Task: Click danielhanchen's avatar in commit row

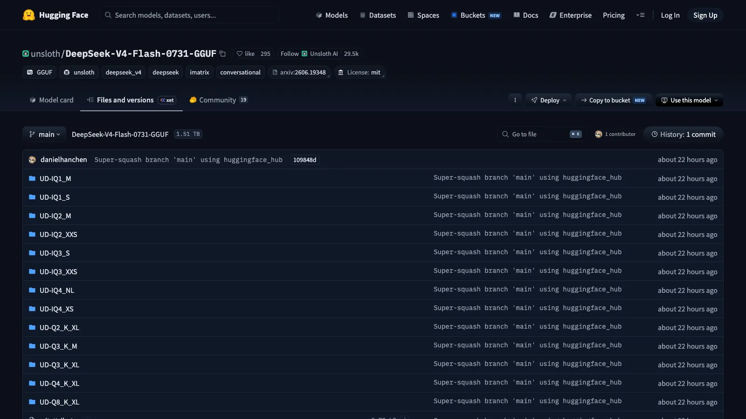Action: (x=32, y=160)
